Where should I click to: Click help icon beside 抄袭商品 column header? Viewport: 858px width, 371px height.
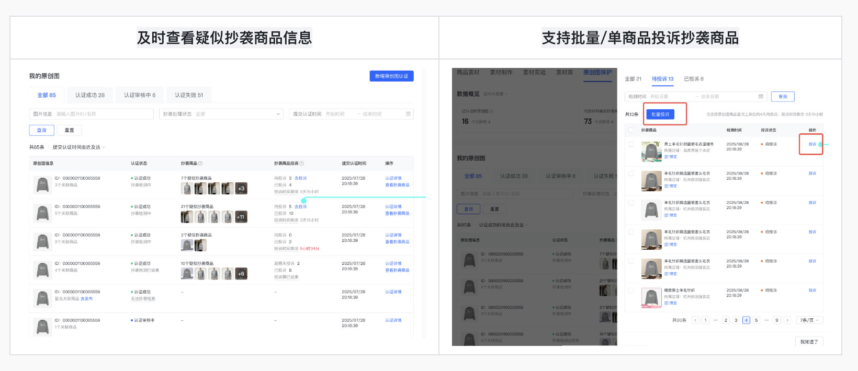pyautogui.click(x=200, y=164)
